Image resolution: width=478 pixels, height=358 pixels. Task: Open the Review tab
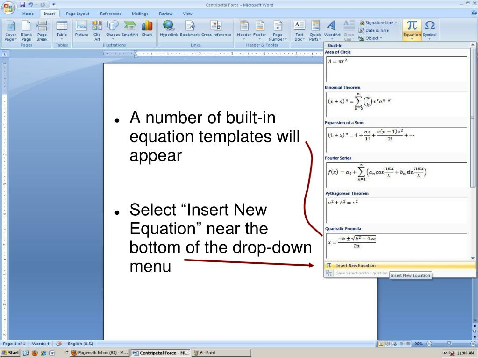165,14
